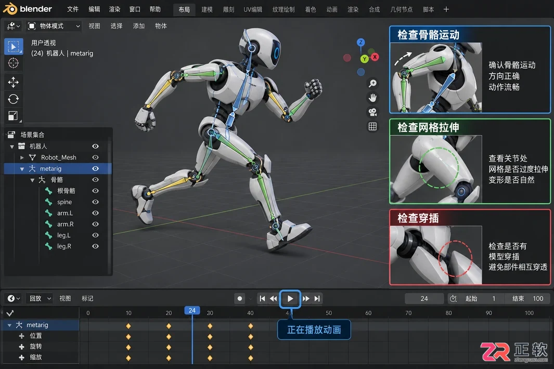Screen dimensions: 554x369
Task: Open the 选择 menu in viewport header
Action: click(116, 26)
